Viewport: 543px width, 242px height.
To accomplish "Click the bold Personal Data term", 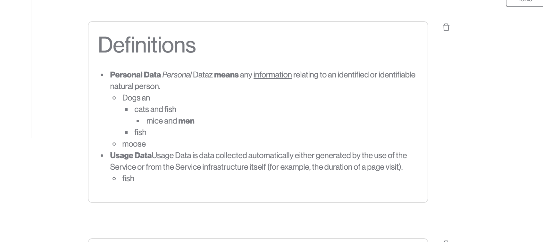I will click(x=135, y=75).
